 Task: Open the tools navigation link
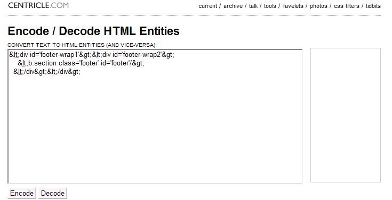[x=270, y=6]
